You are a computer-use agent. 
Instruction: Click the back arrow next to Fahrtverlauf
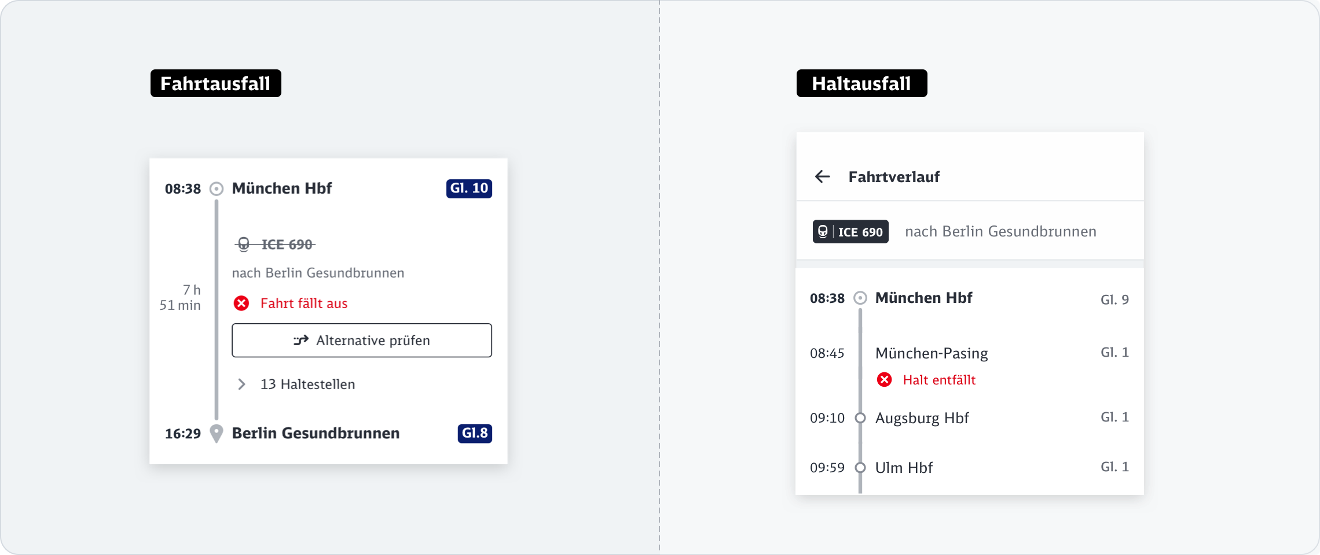tap(822, 176)
